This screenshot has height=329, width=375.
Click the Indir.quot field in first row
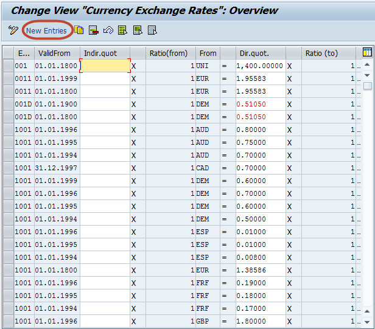105,66
